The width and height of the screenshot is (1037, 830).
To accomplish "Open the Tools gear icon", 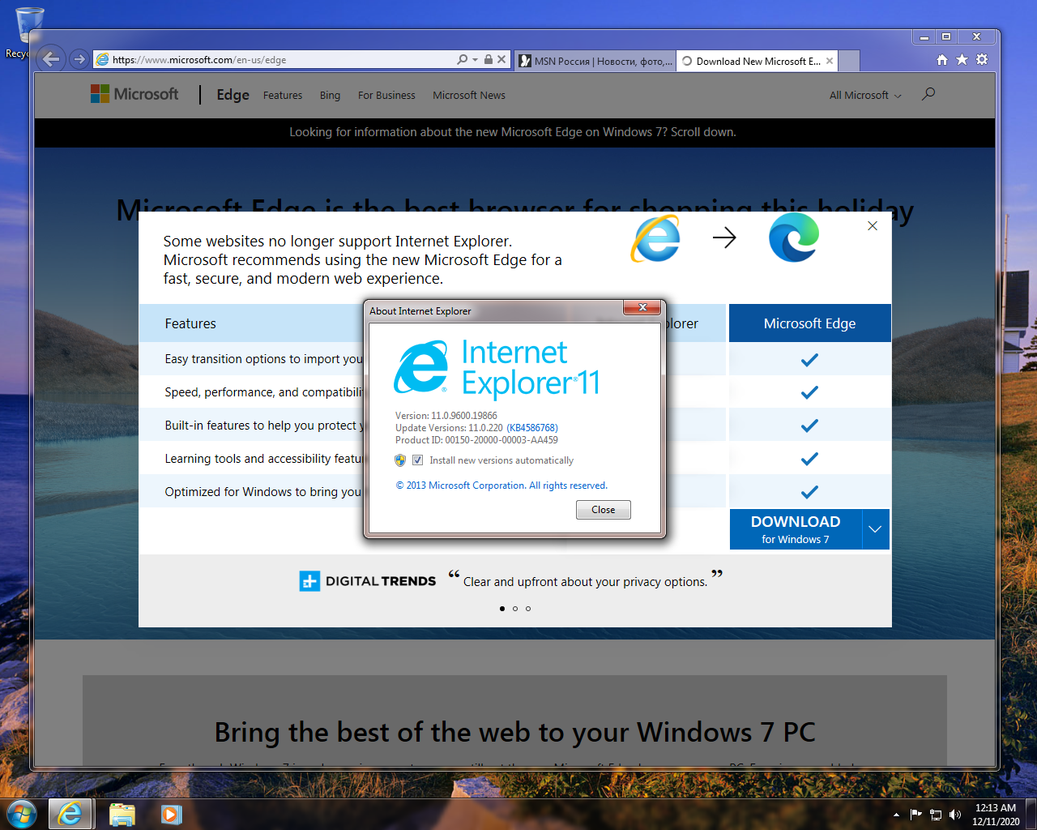I will click(982, 59).
